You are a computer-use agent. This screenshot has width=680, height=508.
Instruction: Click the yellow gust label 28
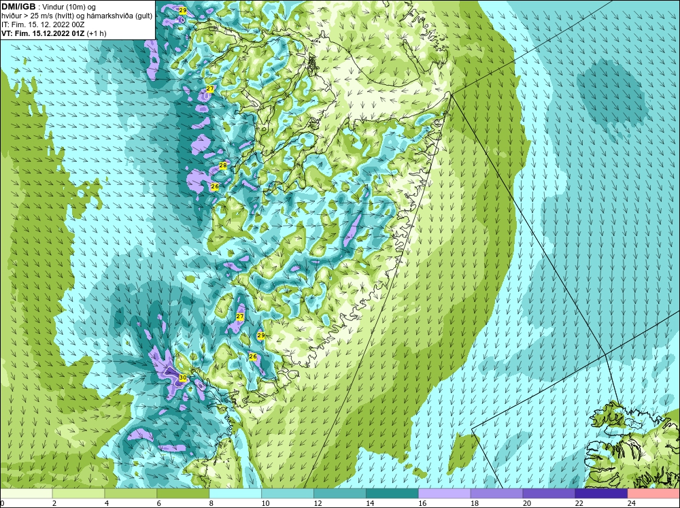click(223, 165)
